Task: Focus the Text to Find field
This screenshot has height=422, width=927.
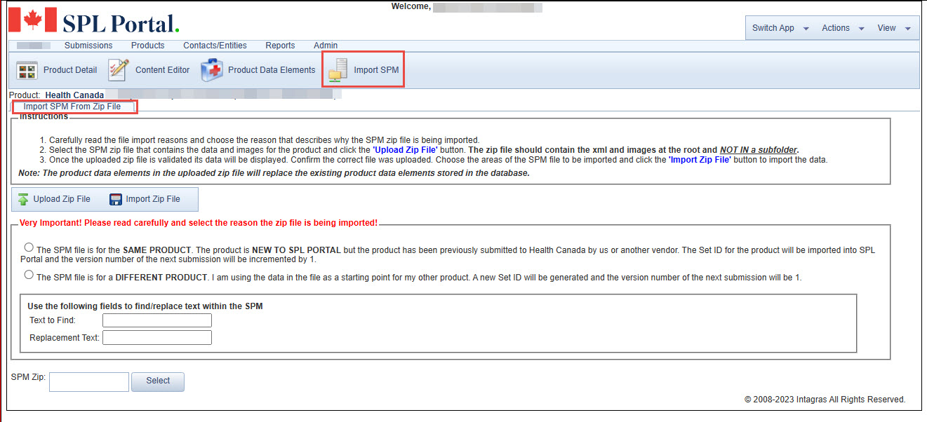Action: 157,320
